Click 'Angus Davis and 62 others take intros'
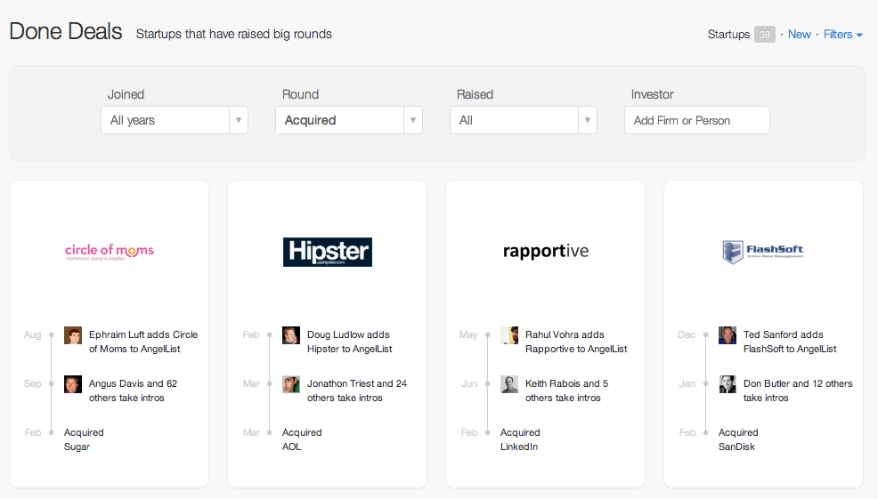This screenshot has width=878, height=499. pyautogui.click(x=134, y=390)
